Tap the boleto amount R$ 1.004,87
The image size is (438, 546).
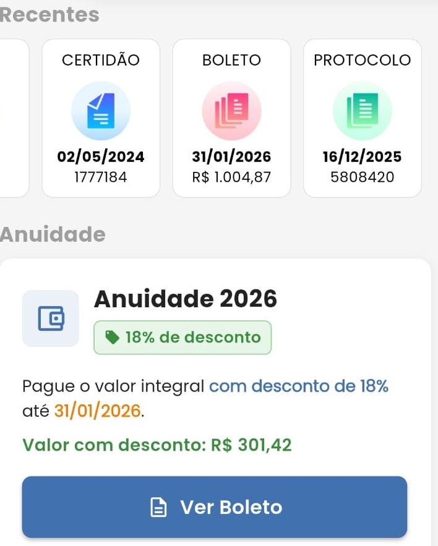point(232,177)
